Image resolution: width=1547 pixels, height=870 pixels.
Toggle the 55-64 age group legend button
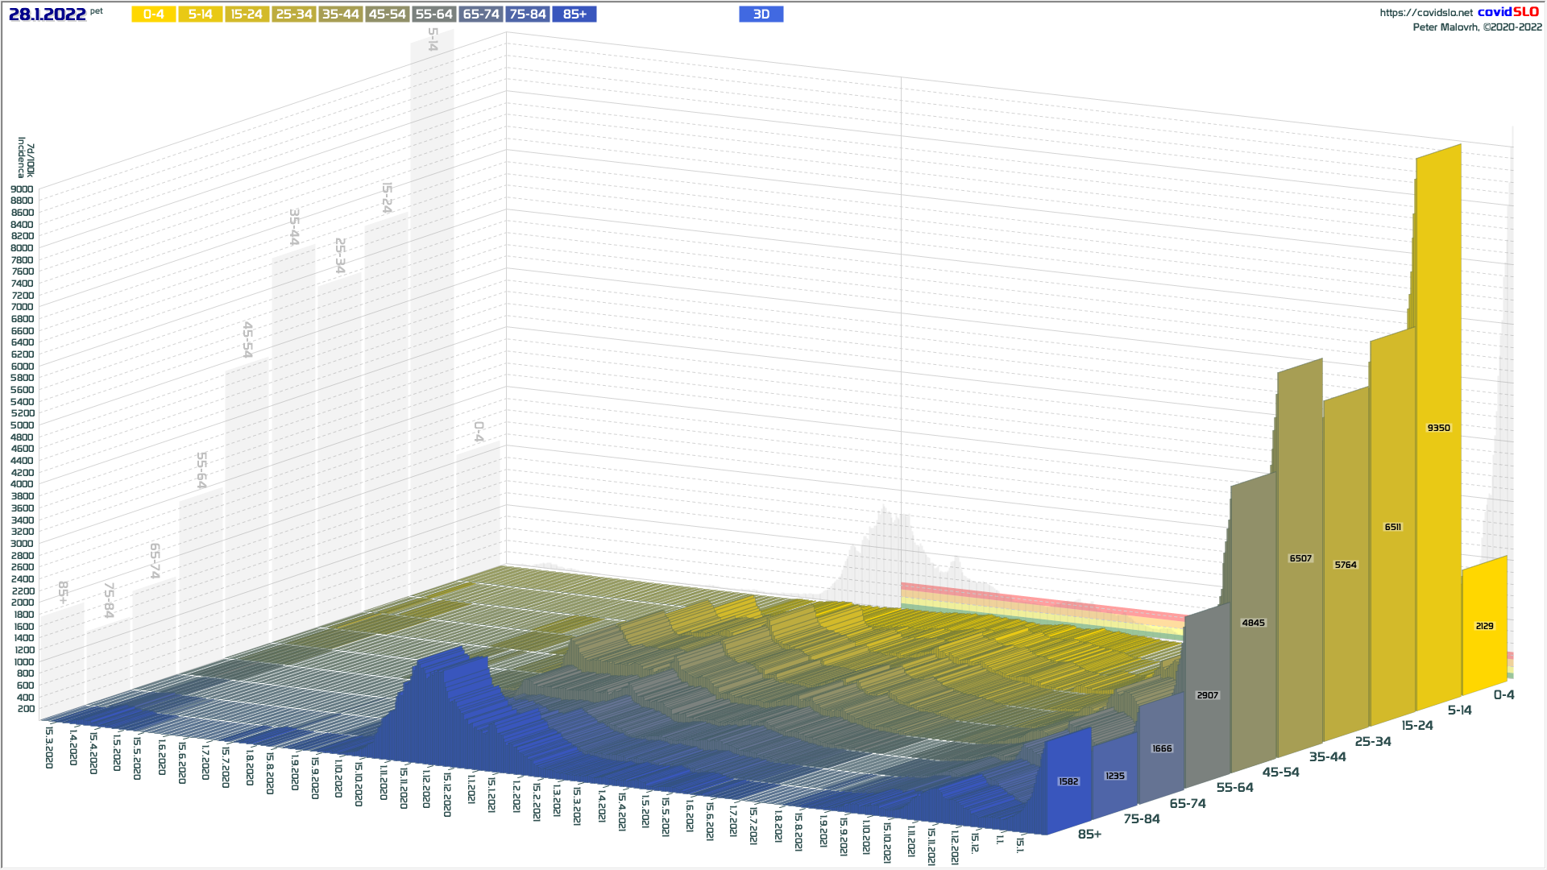(434, 14)
